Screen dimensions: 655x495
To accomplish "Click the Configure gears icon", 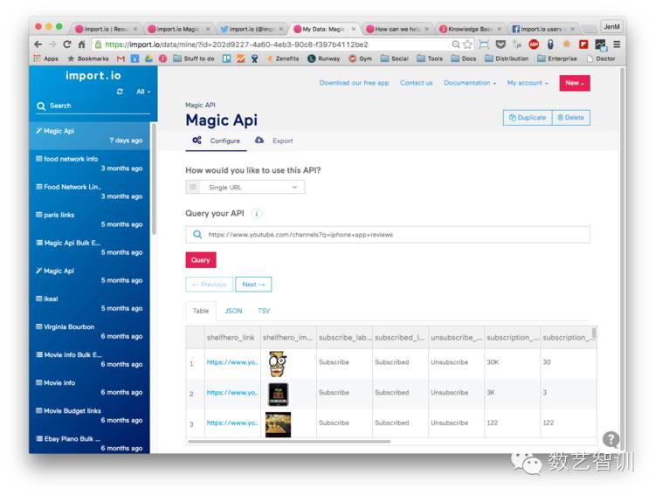I will [x=196, y=141].
